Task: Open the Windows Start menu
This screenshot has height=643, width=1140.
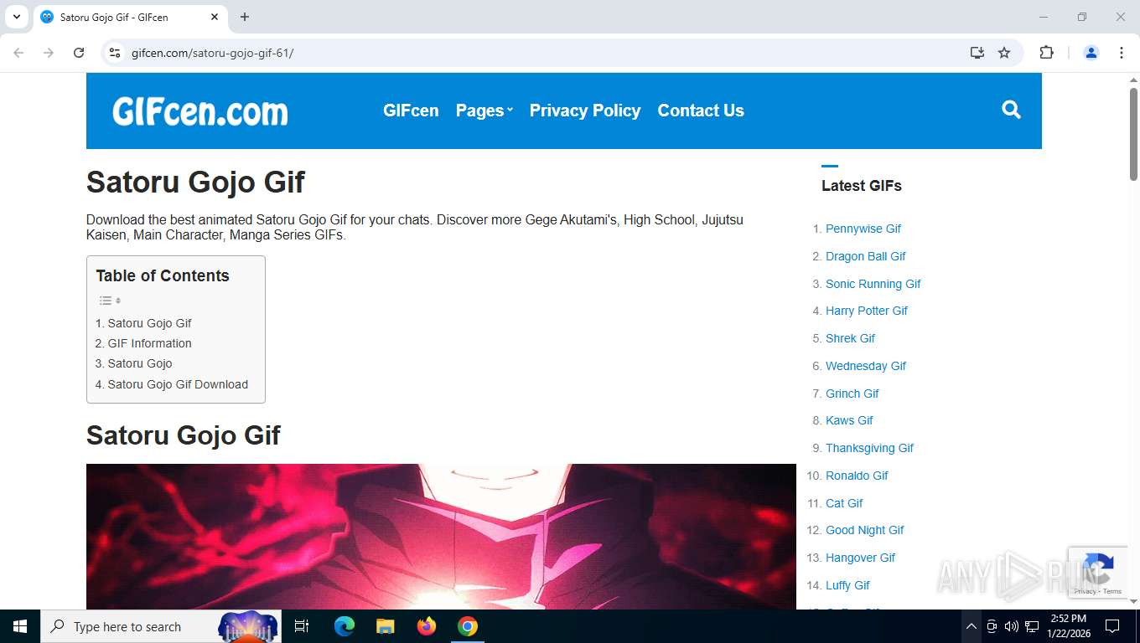Action: click(20, 626)
